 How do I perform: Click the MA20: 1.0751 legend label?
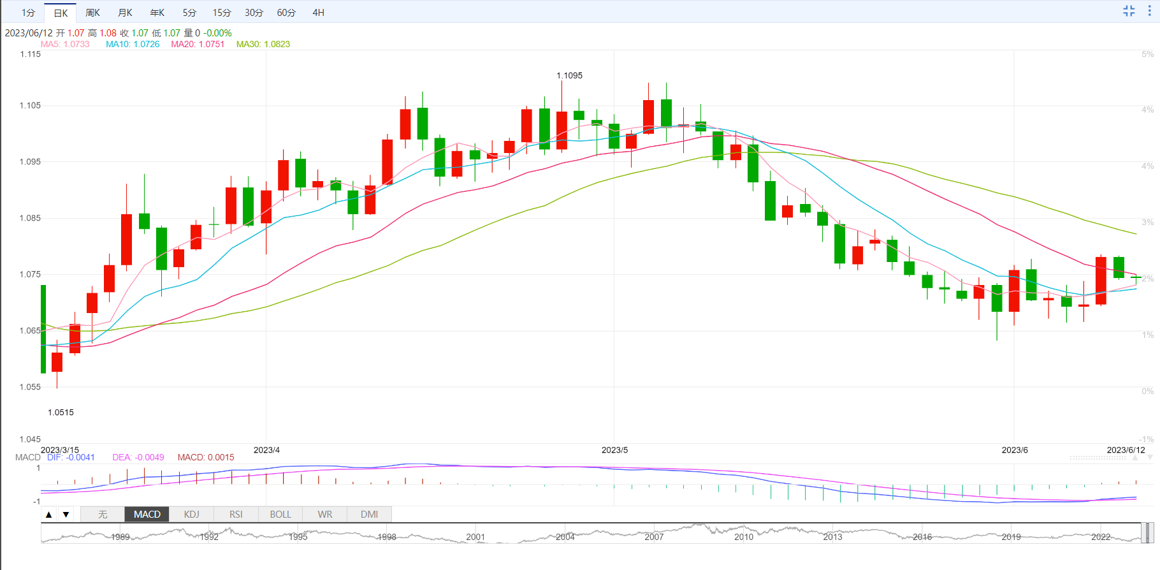(x=198, y=44)
